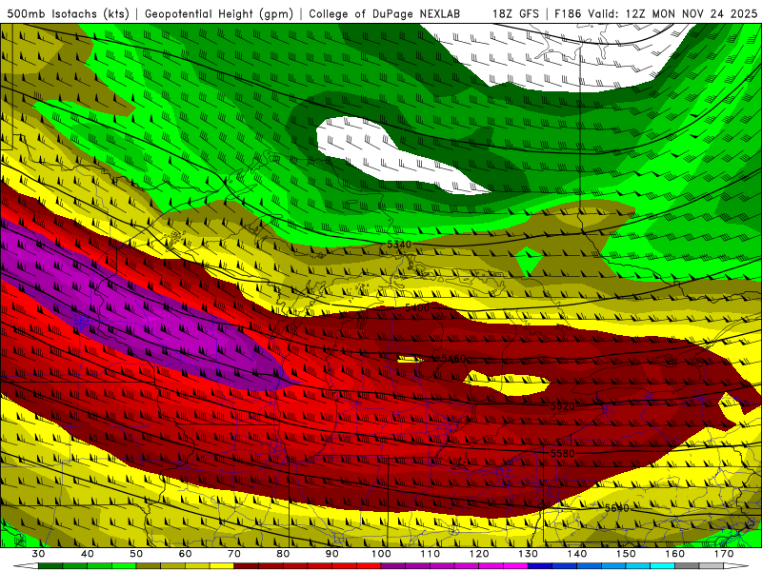Click the 5340 height contour label
Screen dimensions: 762x571
399,245
